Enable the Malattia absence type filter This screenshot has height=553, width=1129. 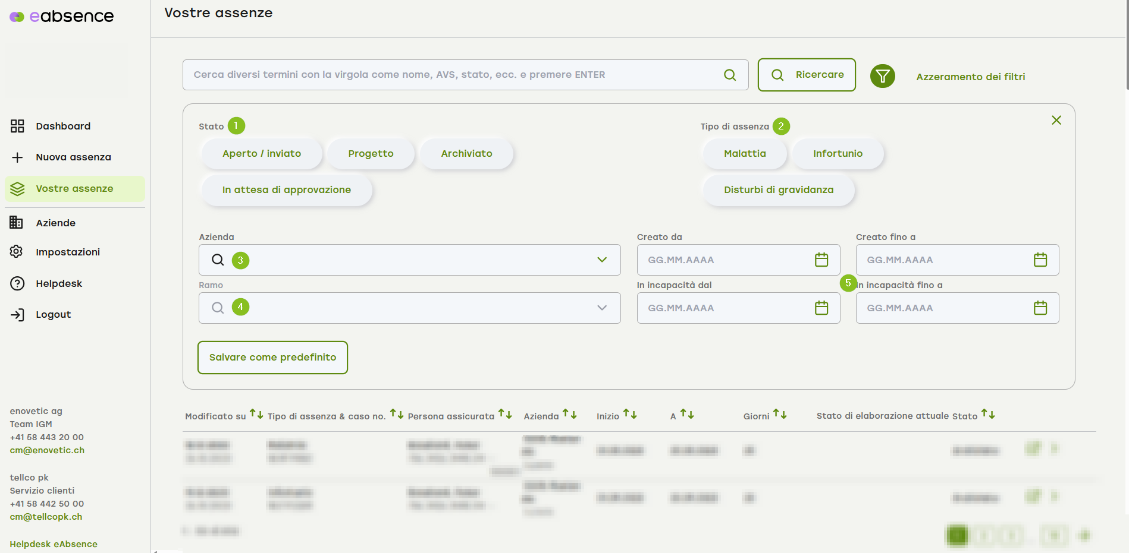[x=745, y=154]
